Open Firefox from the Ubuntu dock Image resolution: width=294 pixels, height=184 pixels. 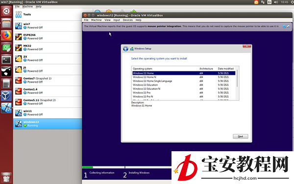[x=6, y=35]
